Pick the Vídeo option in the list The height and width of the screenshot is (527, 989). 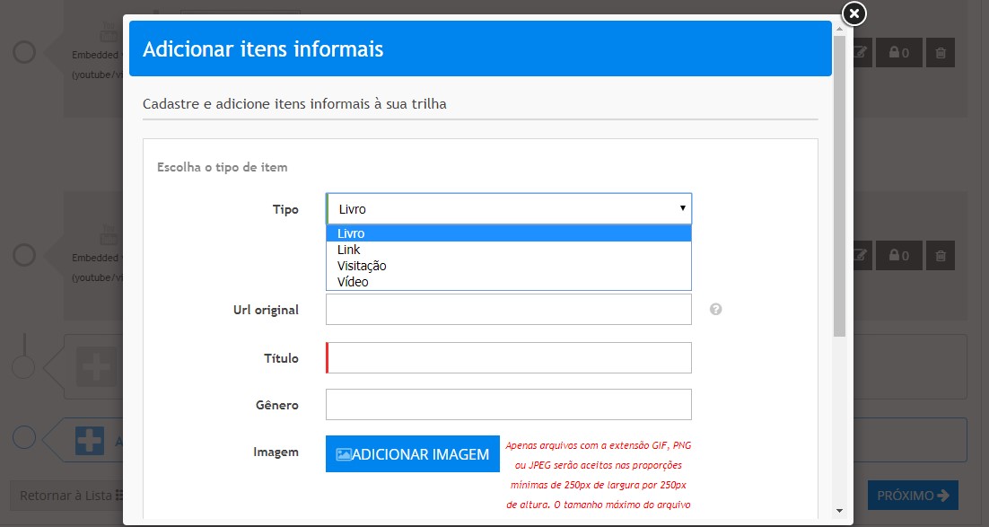[353, 282]
